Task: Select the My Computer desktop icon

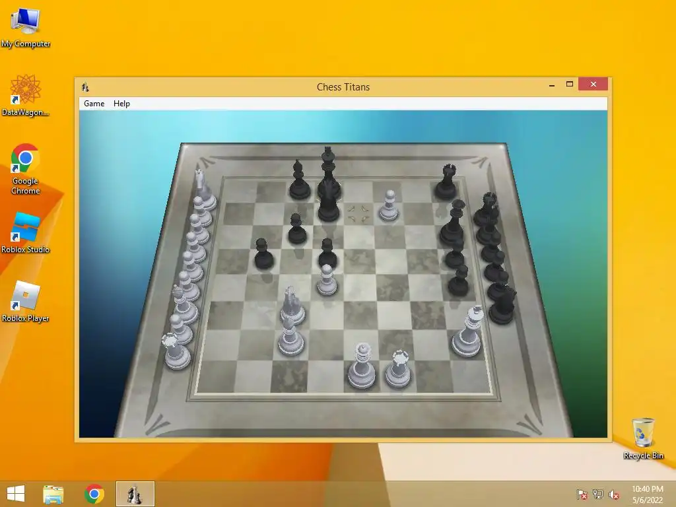Action: (x=26, y=28)
